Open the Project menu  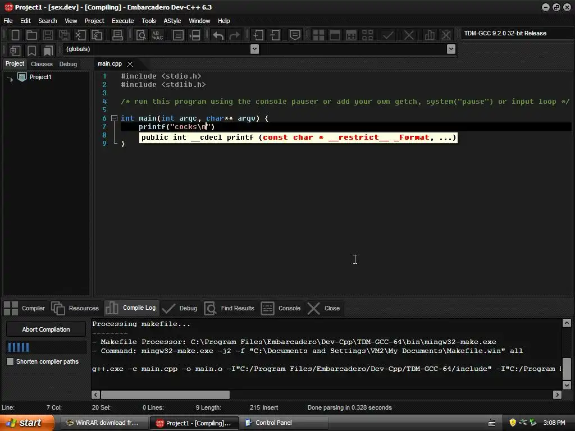(94, 21)
